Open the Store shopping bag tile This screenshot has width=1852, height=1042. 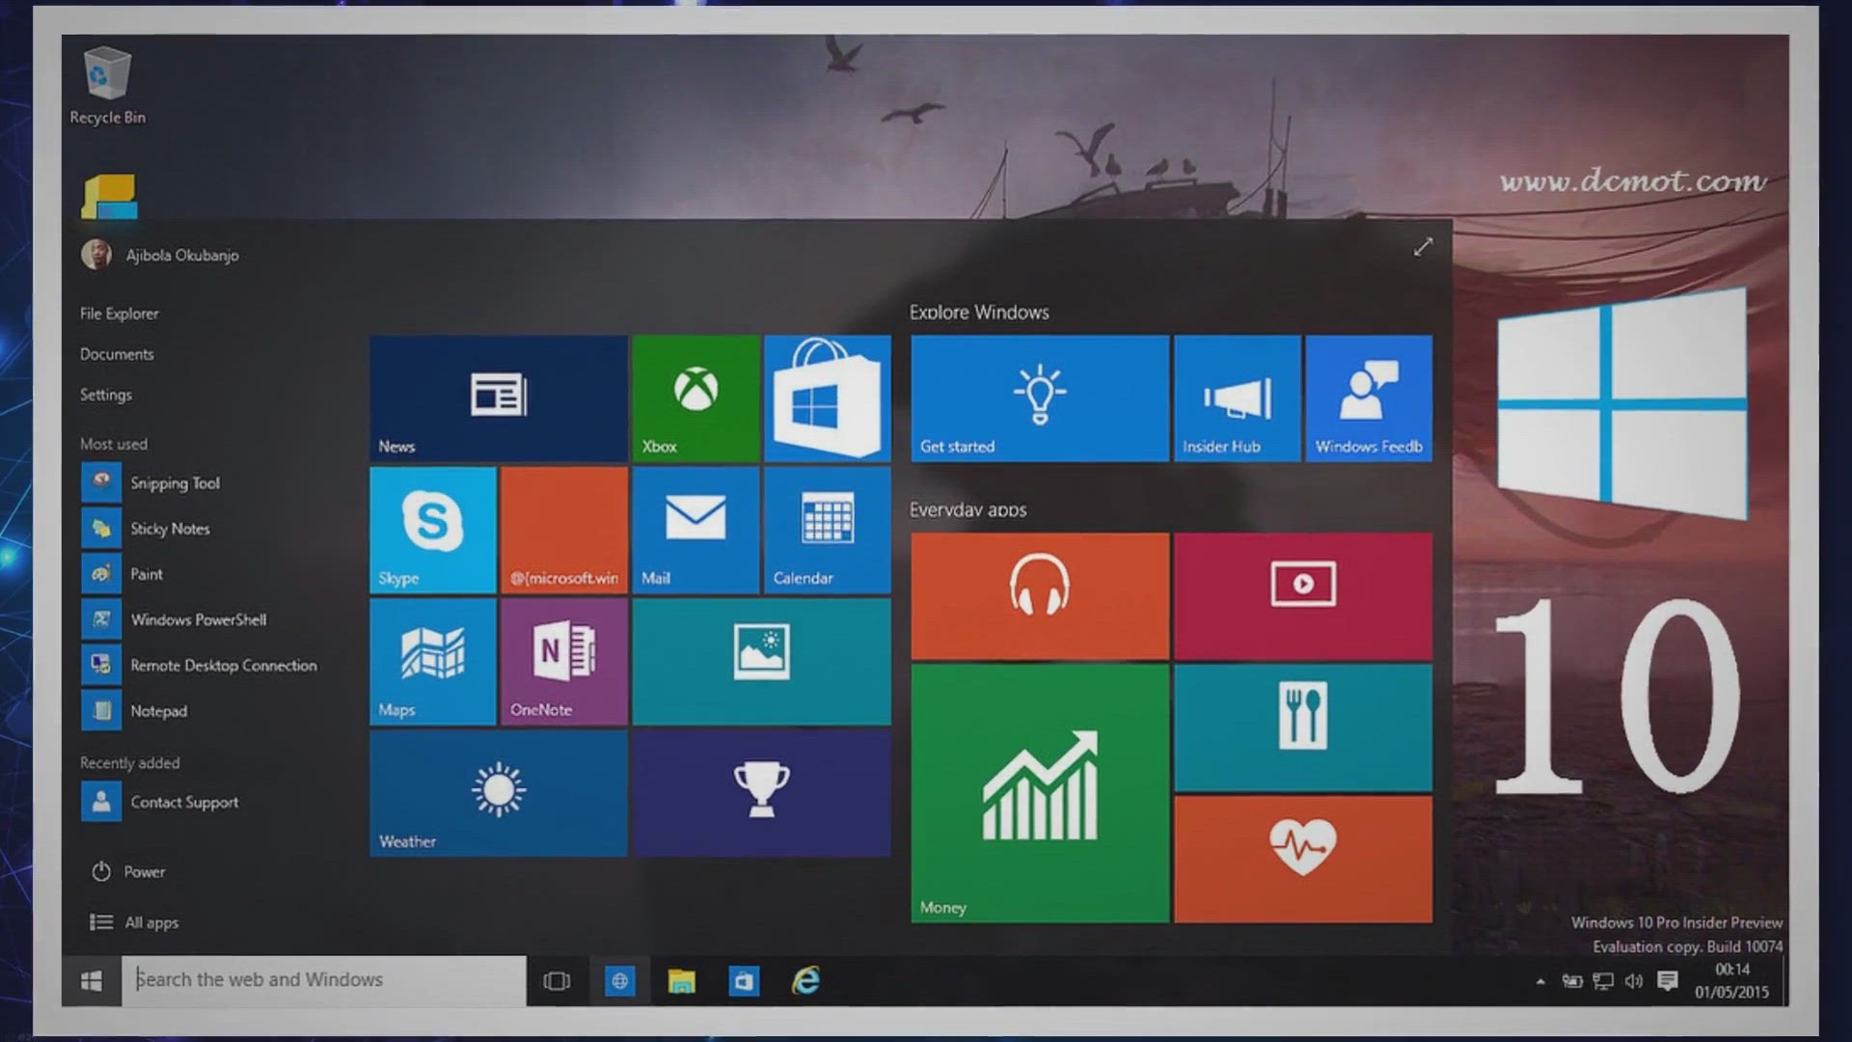[x=828, y=398]
